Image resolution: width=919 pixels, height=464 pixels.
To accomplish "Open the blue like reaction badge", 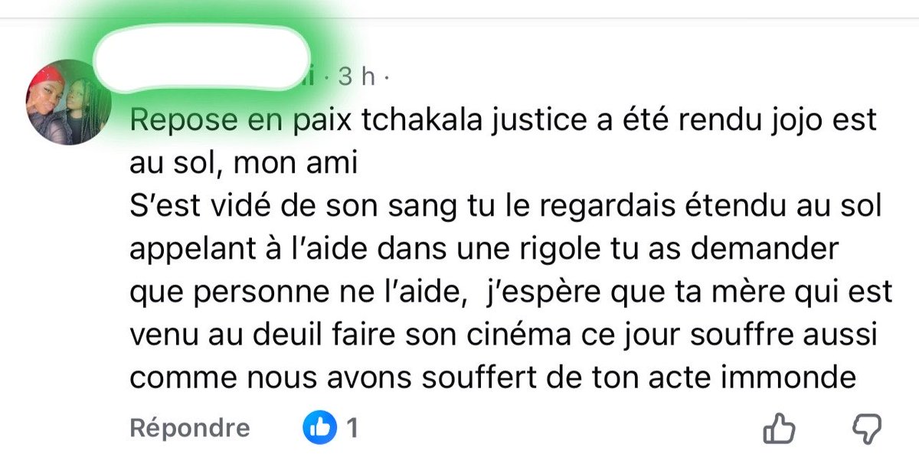I will (320, 428).
